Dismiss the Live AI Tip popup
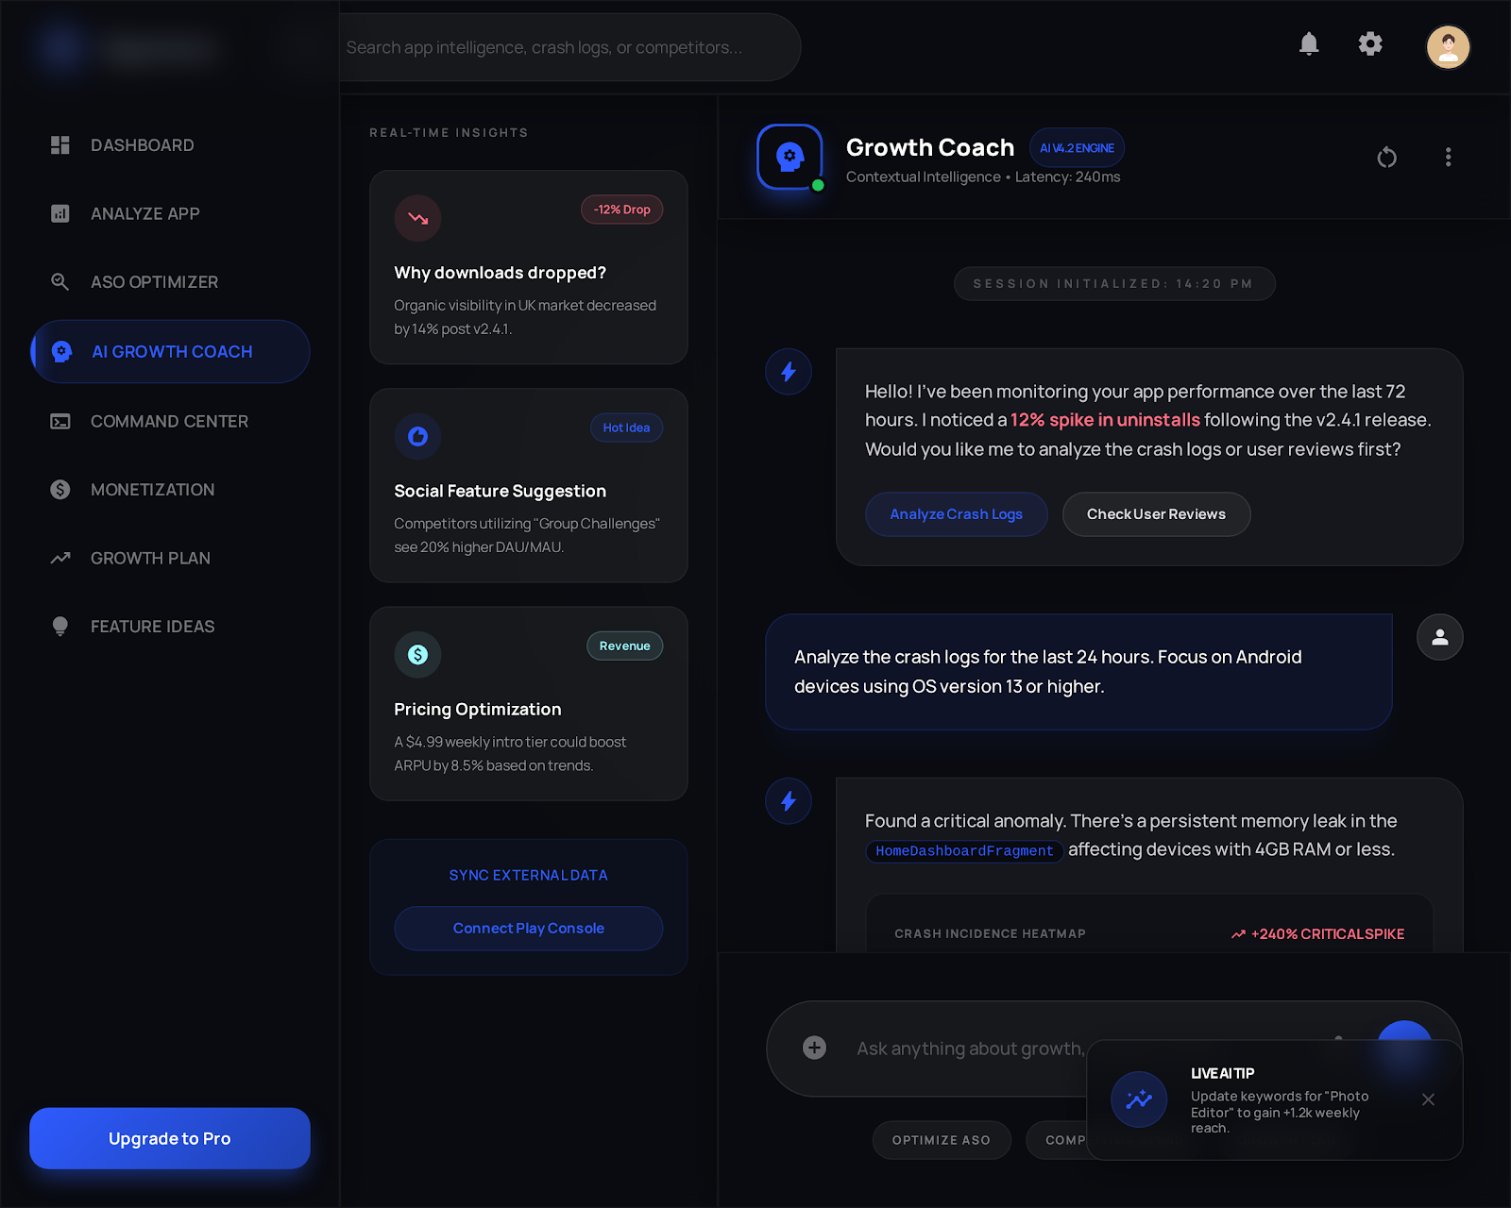Viewport: 1511px width, 1208px height. (x=1428, y=1099)
